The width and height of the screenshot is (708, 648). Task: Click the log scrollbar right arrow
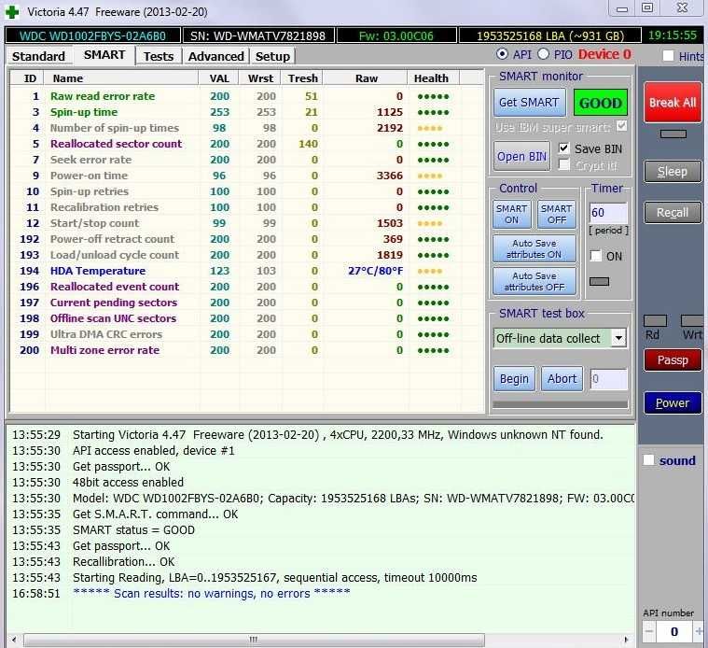point(626,640)
